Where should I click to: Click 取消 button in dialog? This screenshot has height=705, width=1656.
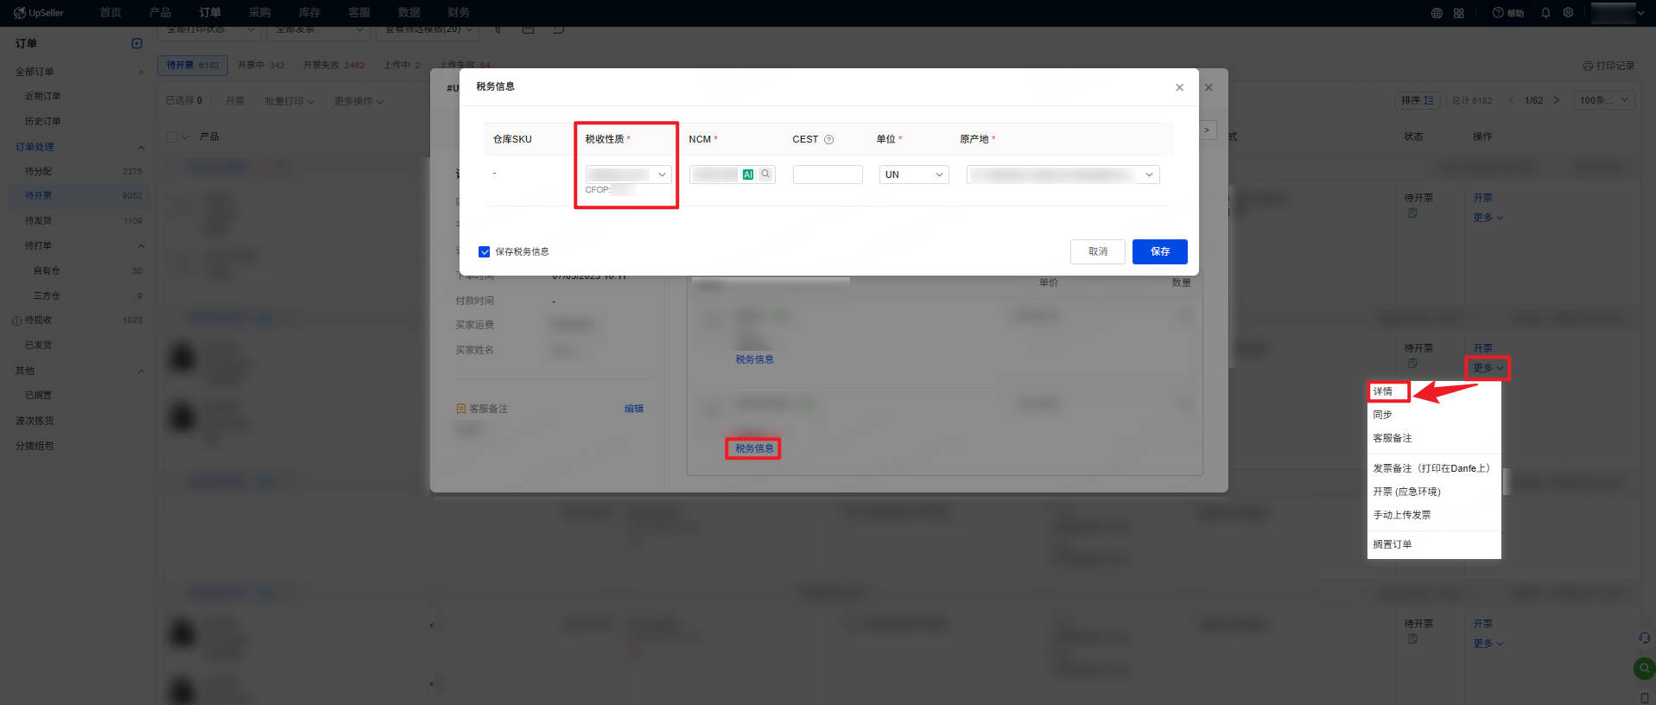click(1098, 251)
